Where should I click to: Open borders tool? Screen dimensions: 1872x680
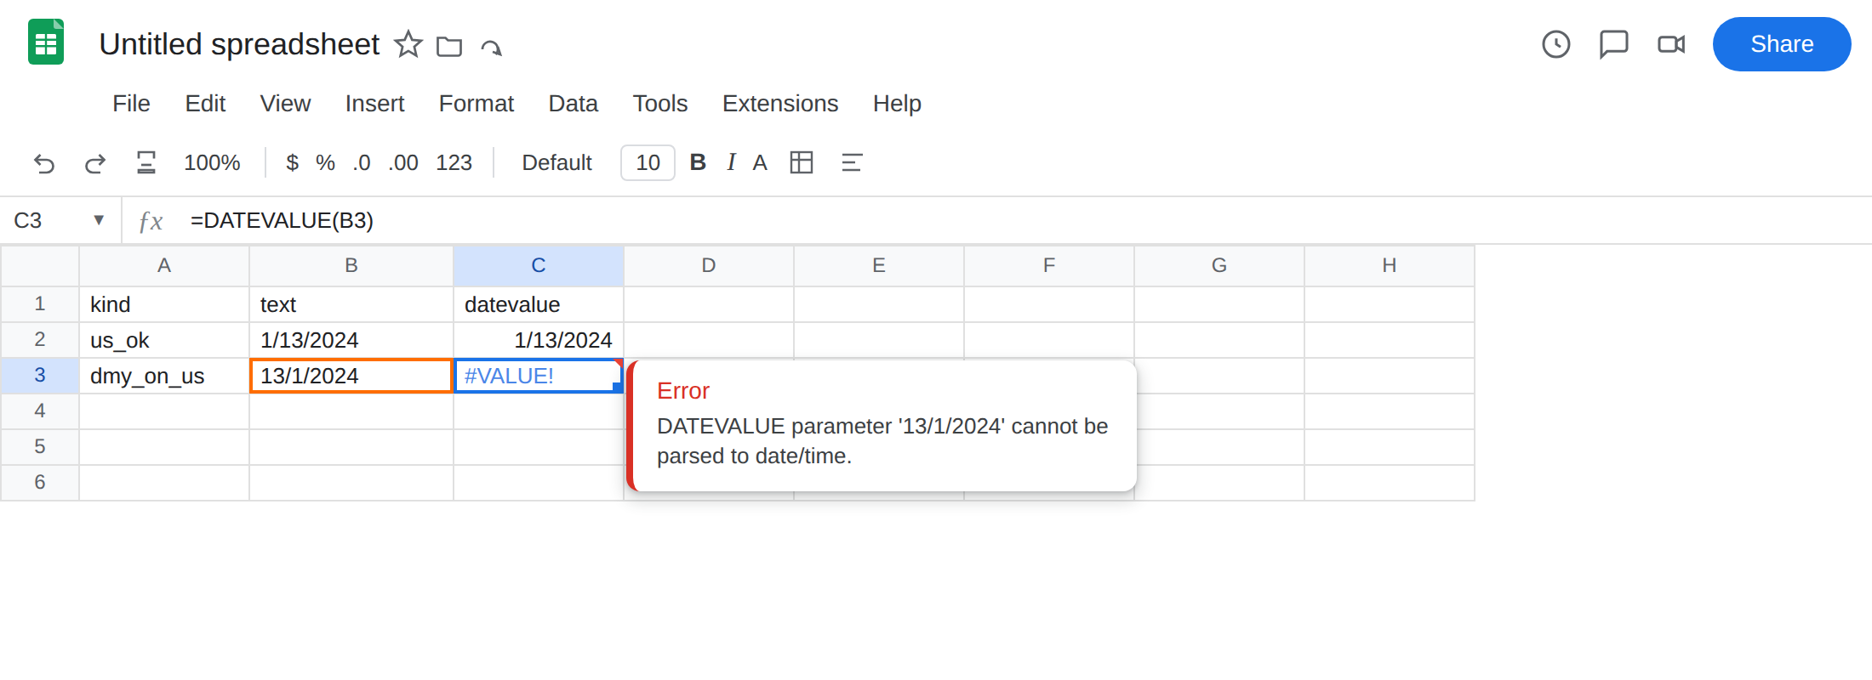[x=802, y=162]
